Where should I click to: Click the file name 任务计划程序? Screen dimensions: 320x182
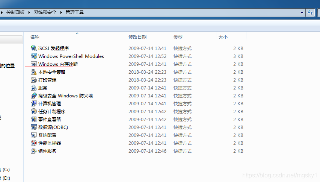point(52,112)
